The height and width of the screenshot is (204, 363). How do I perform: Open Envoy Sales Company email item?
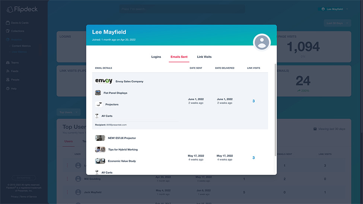[130, 81]
